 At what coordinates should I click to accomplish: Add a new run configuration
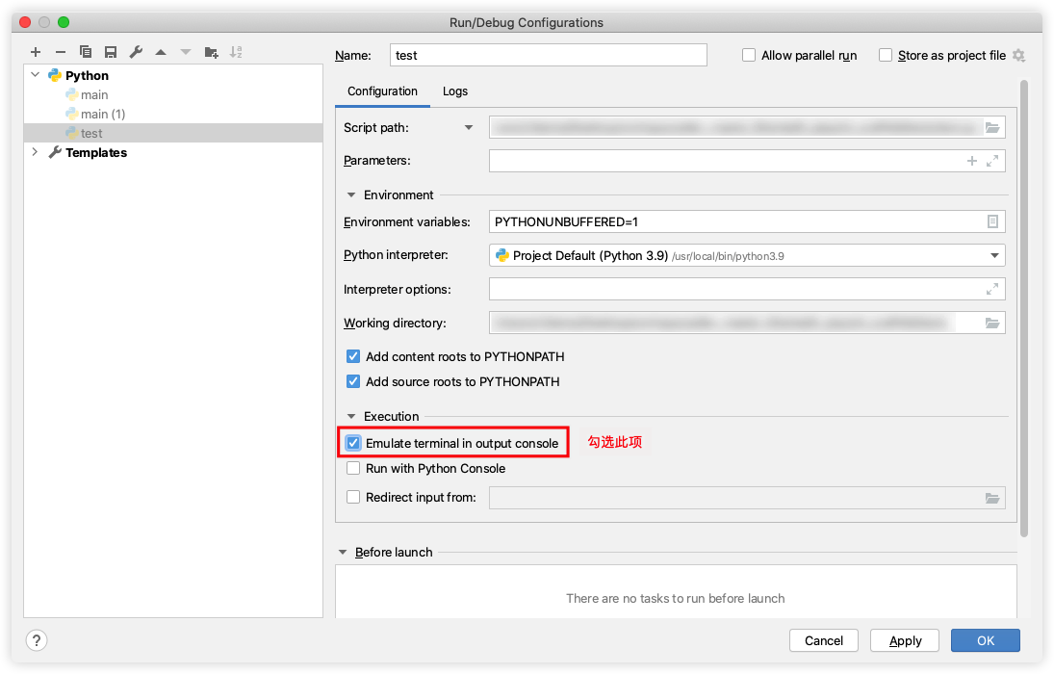[x=36, y=51]
